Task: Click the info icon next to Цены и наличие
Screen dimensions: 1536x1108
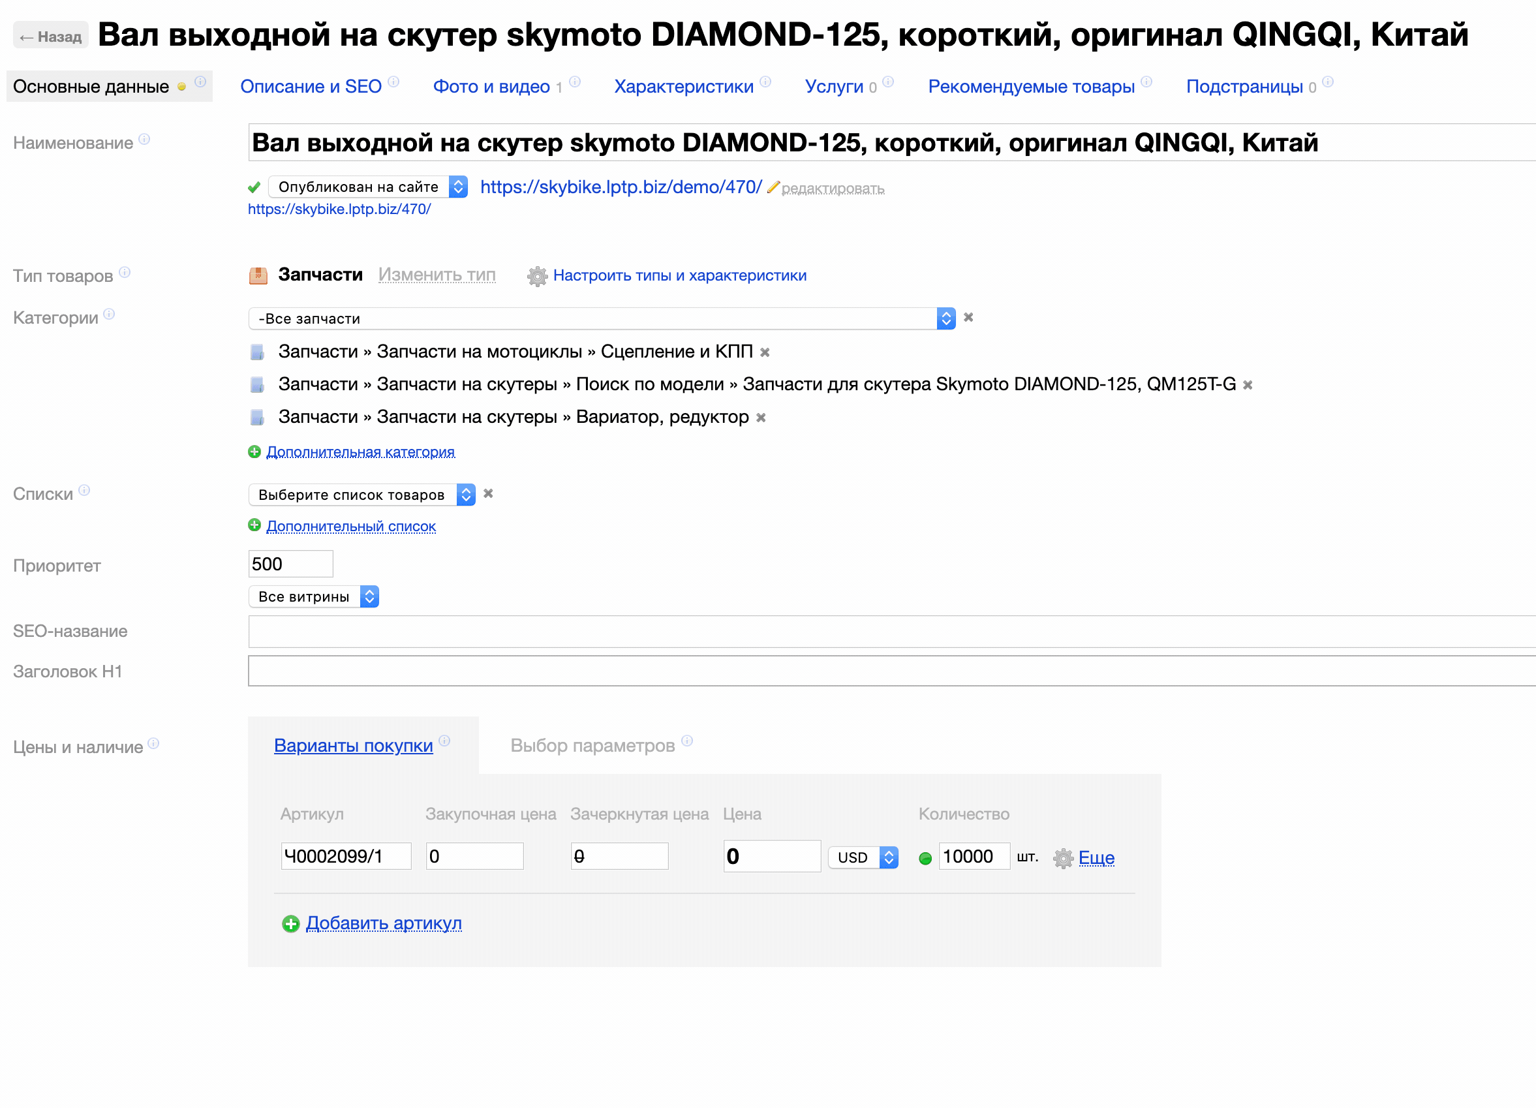Action: point(154,743)
